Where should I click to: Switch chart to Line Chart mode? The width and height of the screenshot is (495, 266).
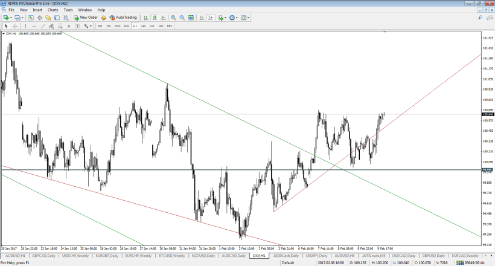163,18
